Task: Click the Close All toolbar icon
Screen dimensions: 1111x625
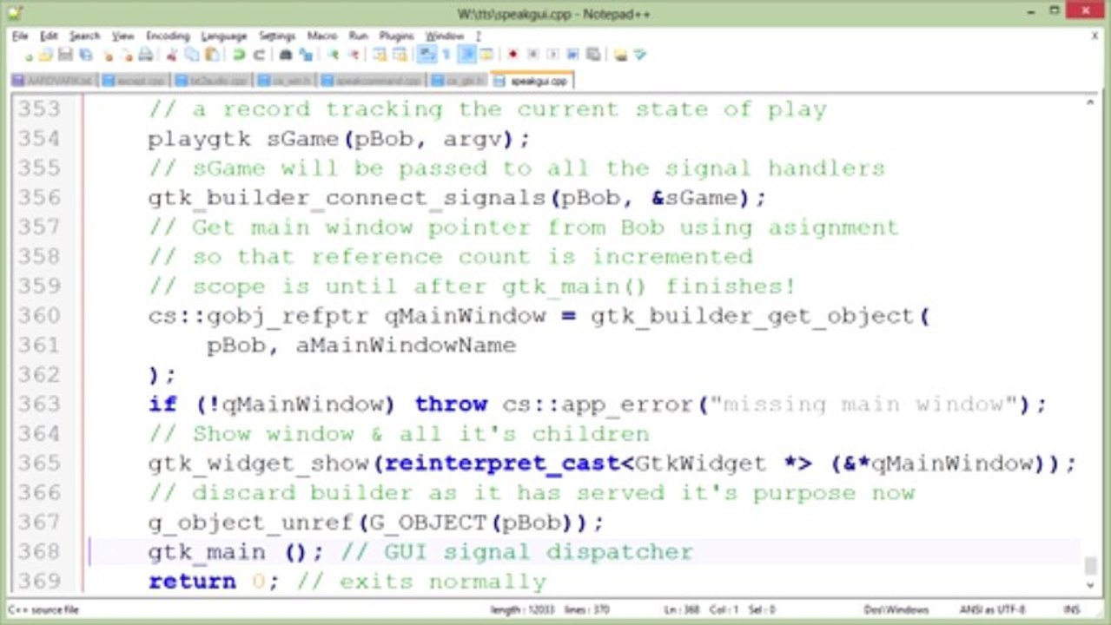Action: point(127,55)
